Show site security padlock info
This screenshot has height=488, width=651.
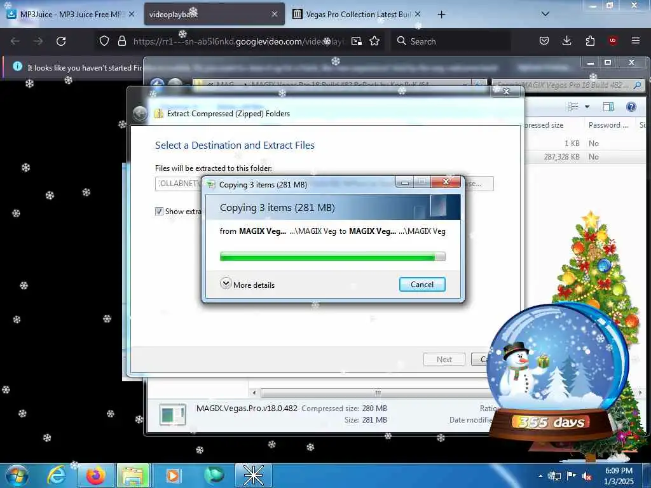[x=121, y=41]
